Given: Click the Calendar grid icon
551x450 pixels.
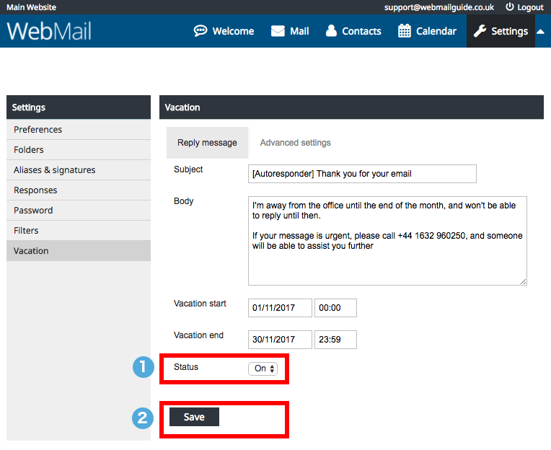Looking at the screenshot, I should coord(405,31).
